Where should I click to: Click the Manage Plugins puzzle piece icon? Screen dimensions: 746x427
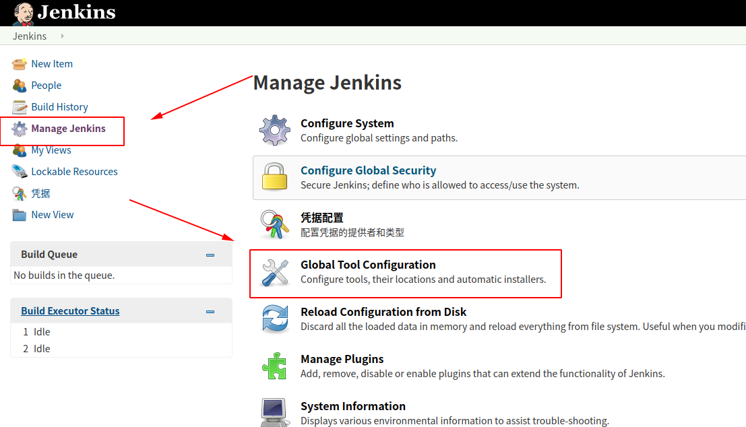[x=275, y=366]
